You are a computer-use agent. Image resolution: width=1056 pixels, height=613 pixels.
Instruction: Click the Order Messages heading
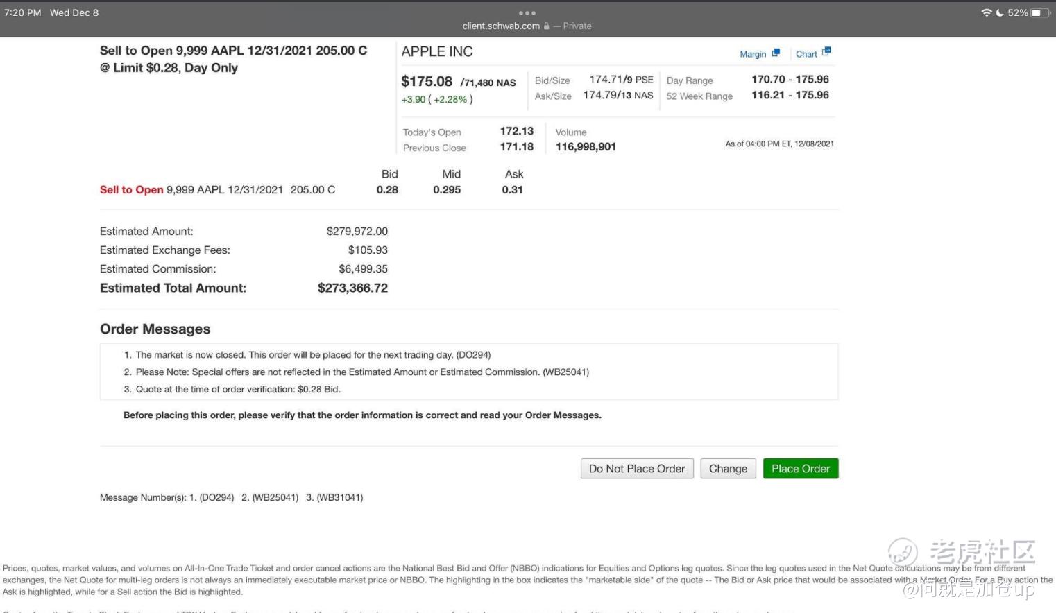click(155, 329)
